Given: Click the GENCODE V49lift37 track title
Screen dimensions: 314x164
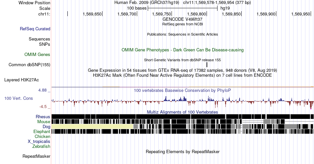Looking at the screenshot, I should [x=182, y=19].
